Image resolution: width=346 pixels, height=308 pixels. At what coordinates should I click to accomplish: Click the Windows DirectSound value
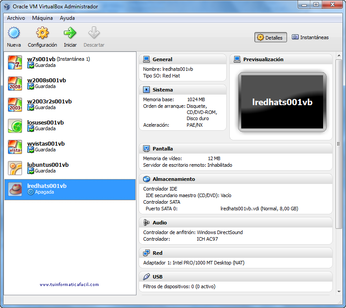tap(220, 232)
